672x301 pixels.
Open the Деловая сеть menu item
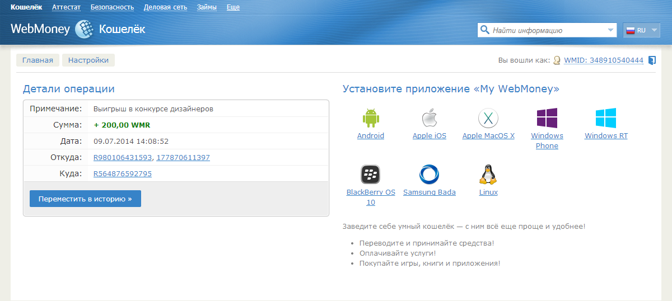(166, 7)
